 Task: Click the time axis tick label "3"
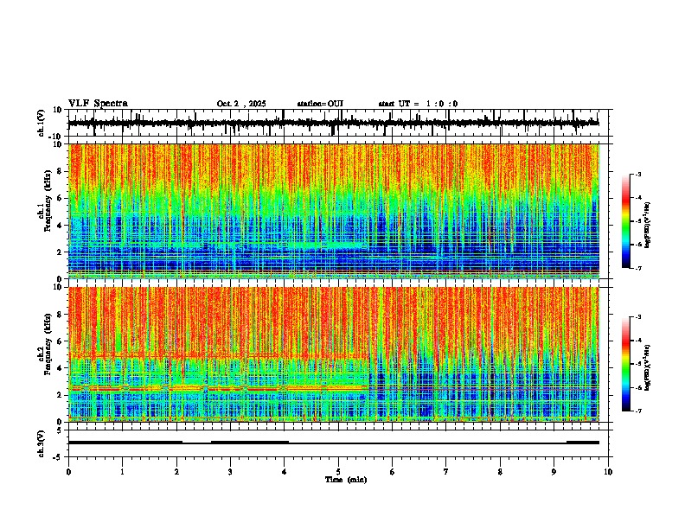(x=230, y=472)
